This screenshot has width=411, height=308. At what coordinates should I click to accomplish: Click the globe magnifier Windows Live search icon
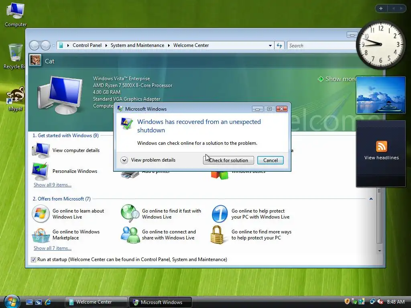click(x=130, y=213)
